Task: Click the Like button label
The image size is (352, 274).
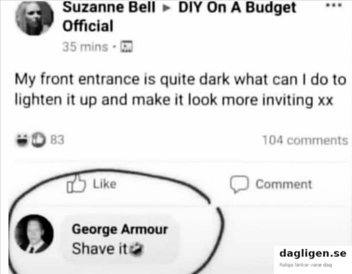Action: [x=105, y=184]
